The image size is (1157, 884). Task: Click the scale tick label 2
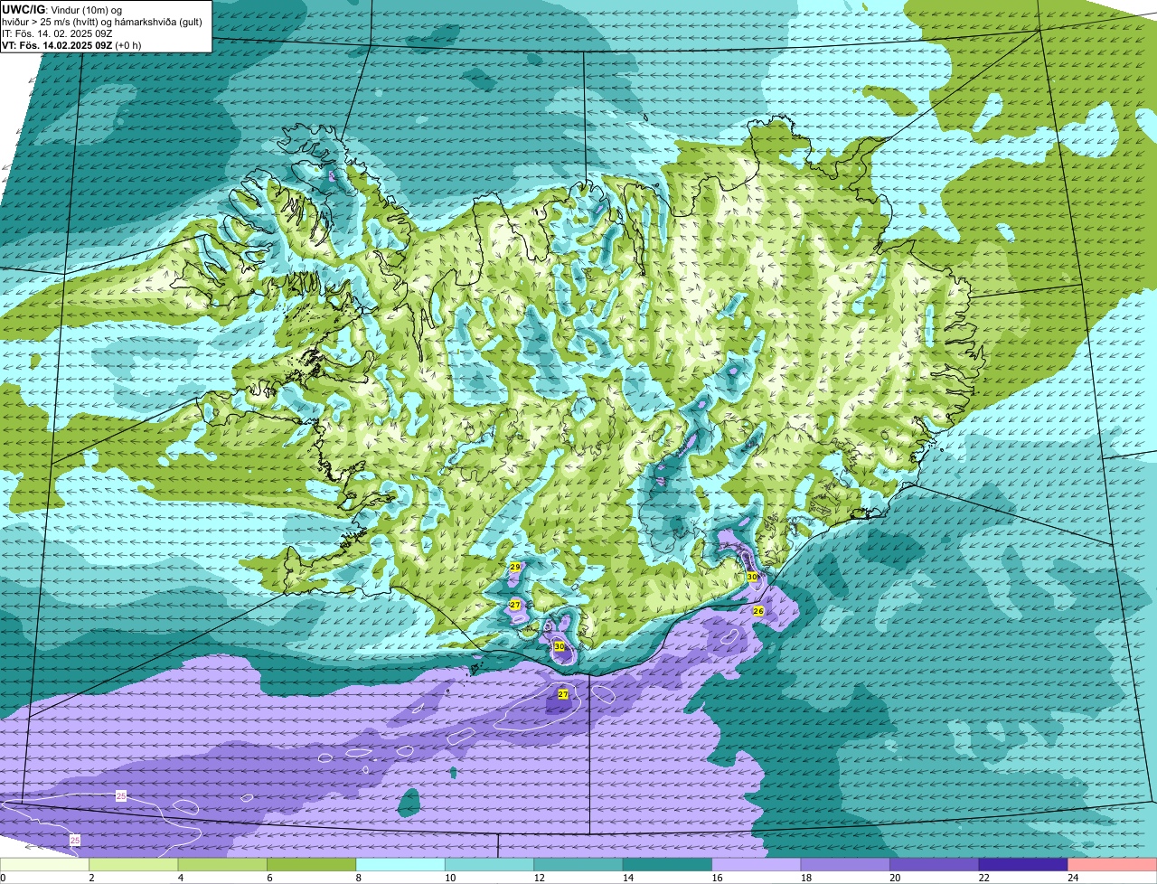(90, 878)
